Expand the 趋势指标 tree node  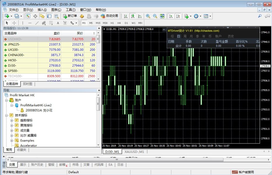click(x=12, y=120)
